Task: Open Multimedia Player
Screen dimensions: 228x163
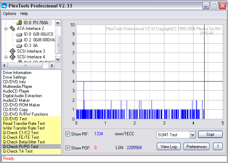Action: (17, 86)
